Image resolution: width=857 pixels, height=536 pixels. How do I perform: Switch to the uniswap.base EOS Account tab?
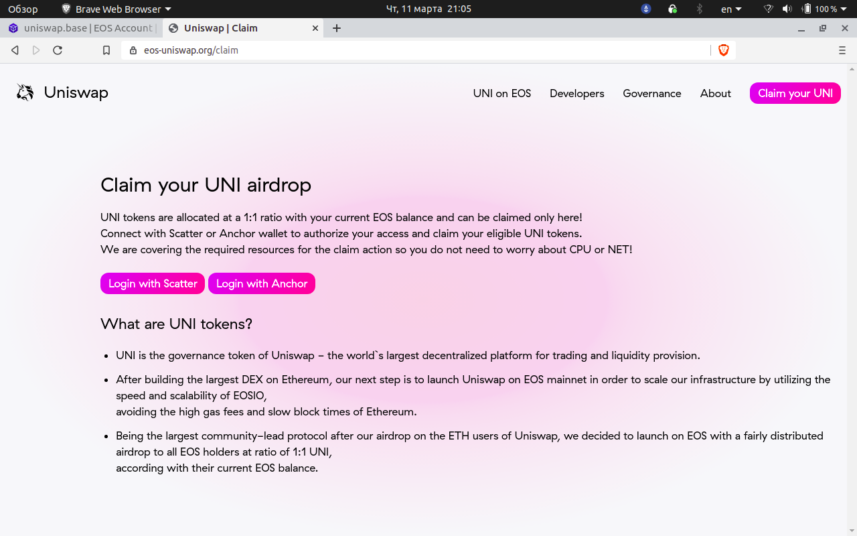click(81, 28)
